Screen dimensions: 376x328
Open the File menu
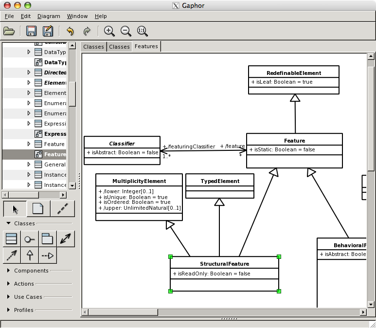[9, 16]
